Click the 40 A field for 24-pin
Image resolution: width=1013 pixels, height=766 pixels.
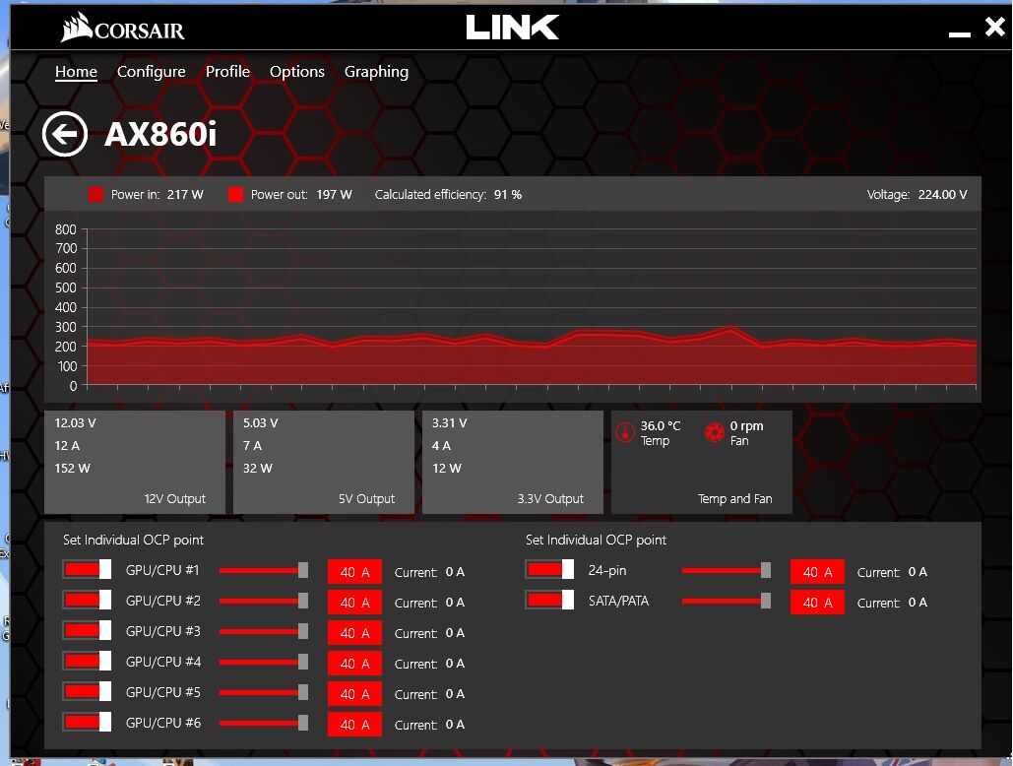[817, 572]
